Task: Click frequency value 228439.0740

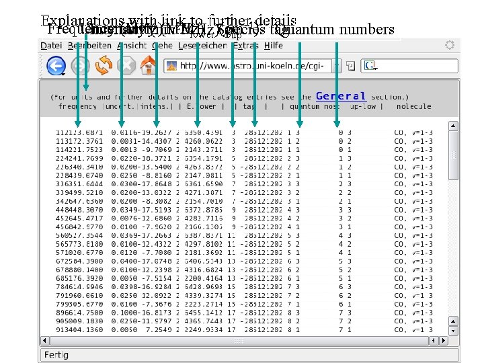Action: [x=79, y=175]
